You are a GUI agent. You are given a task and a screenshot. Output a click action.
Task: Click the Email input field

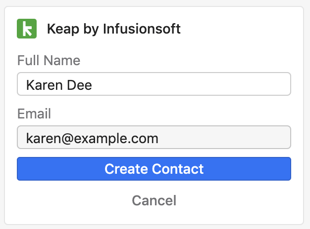click(x=154, y=137)
